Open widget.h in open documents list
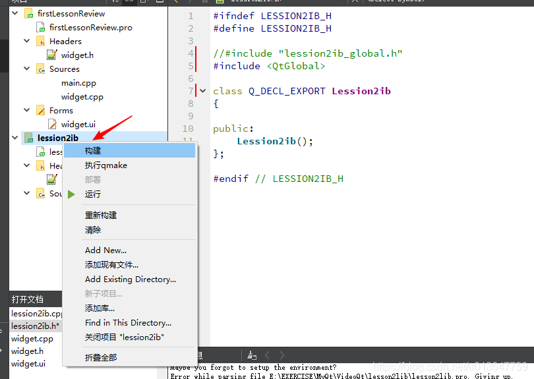 (27, 351)
